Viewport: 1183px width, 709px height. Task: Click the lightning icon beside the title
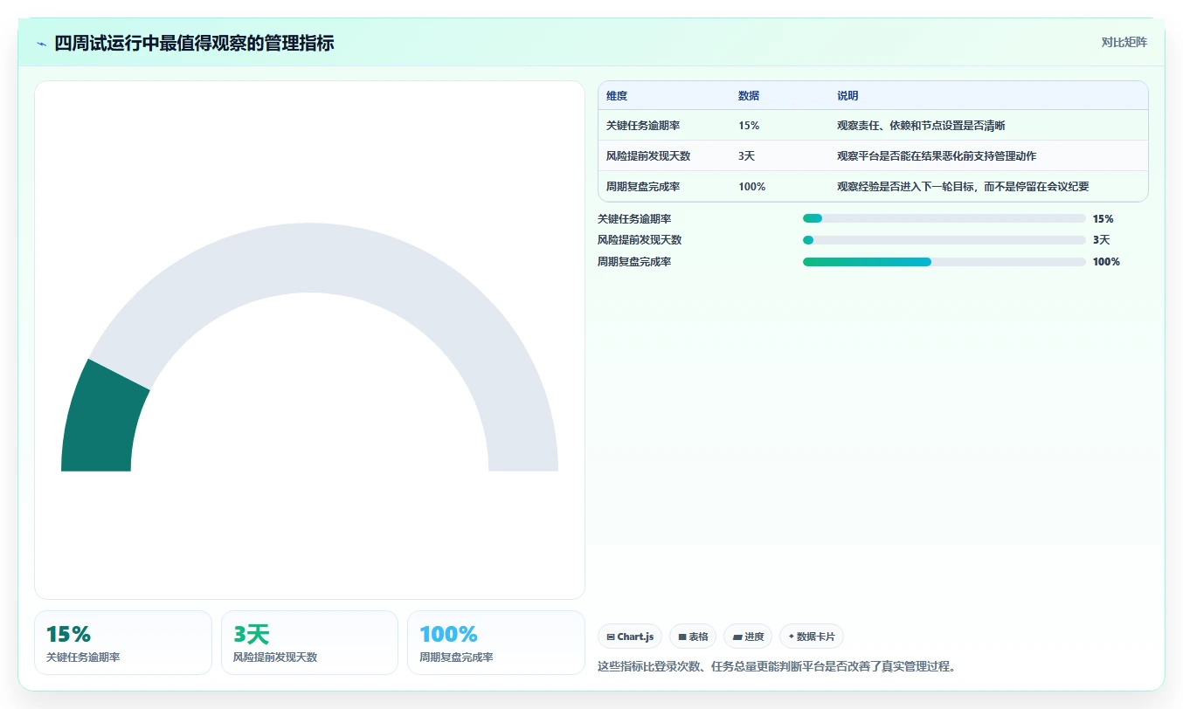pyautogui.click(x=42, y=44)
